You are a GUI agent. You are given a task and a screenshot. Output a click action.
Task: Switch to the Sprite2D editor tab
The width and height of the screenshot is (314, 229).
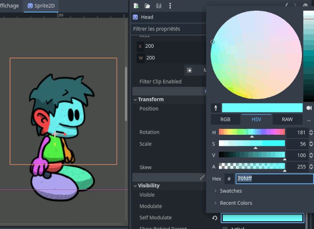click(x=41, y=6)
